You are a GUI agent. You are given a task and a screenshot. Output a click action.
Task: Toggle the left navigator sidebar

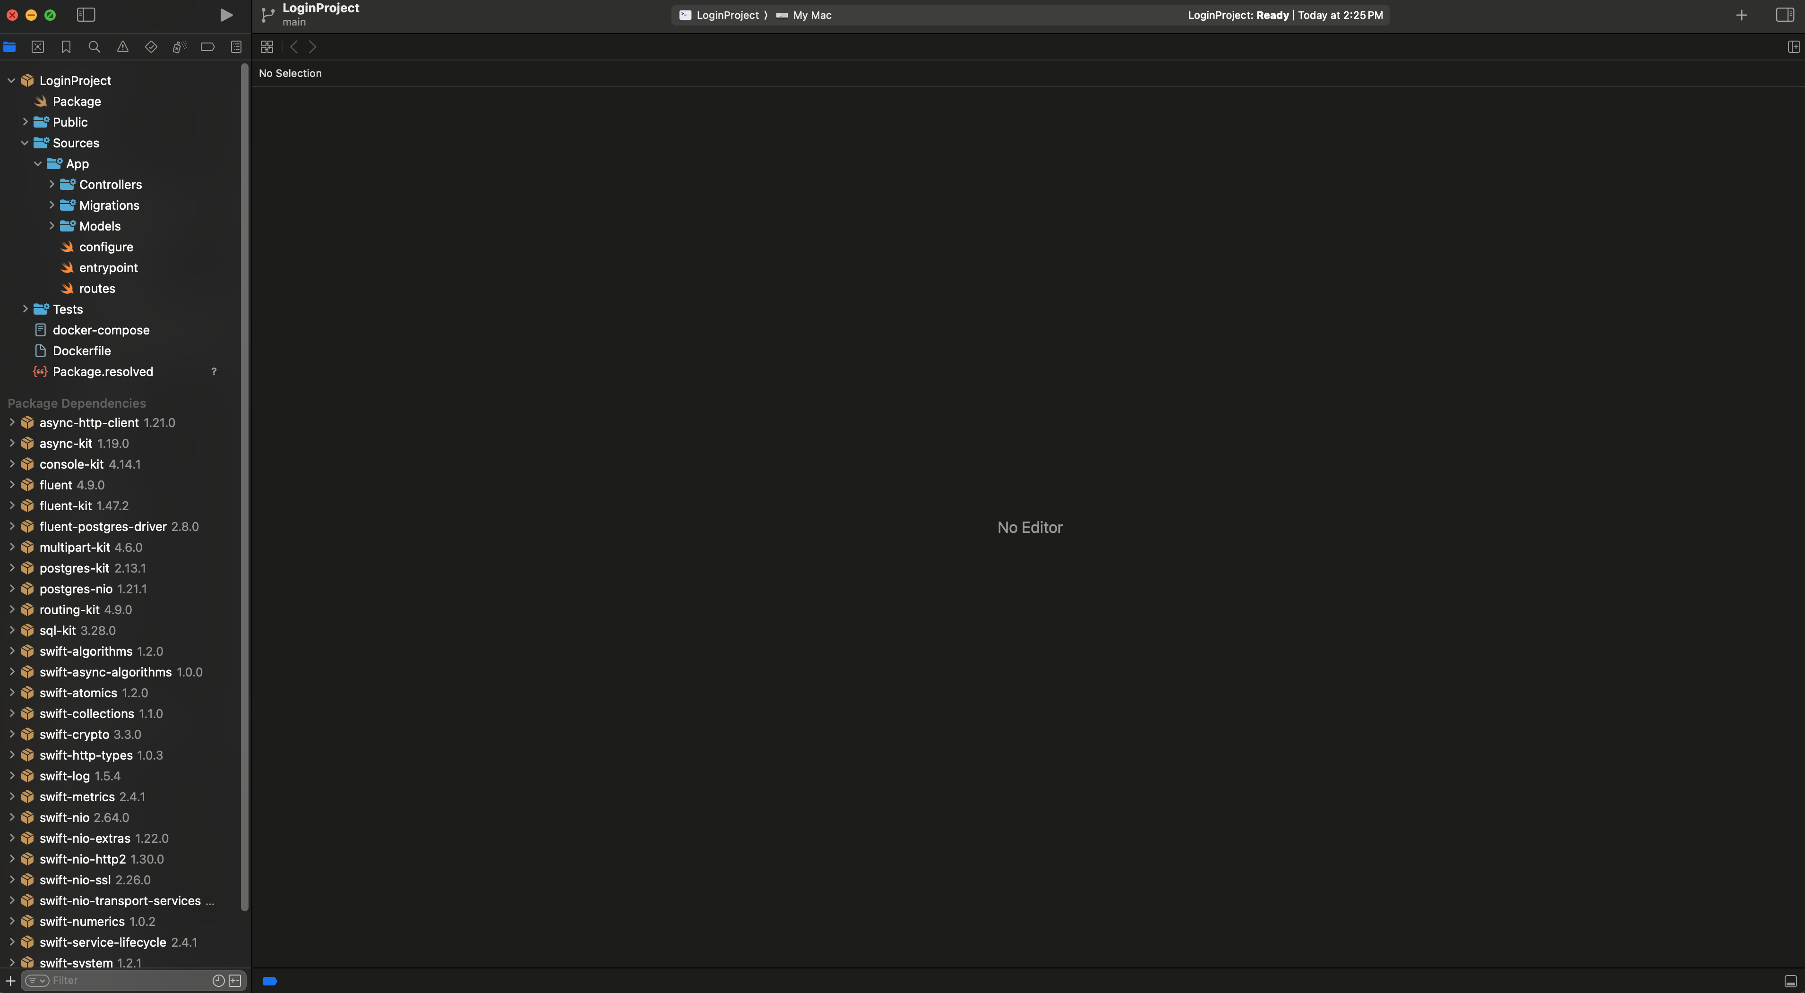coord(86,15)
